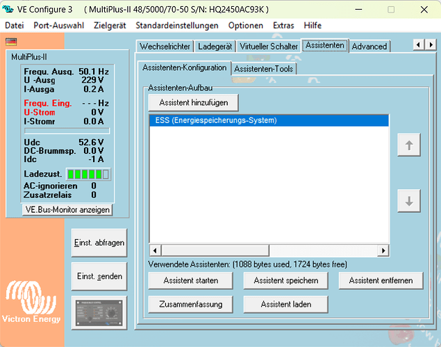Click Assistent starten button
Viewport: 441px width, 347px height.
coord(191,280)
